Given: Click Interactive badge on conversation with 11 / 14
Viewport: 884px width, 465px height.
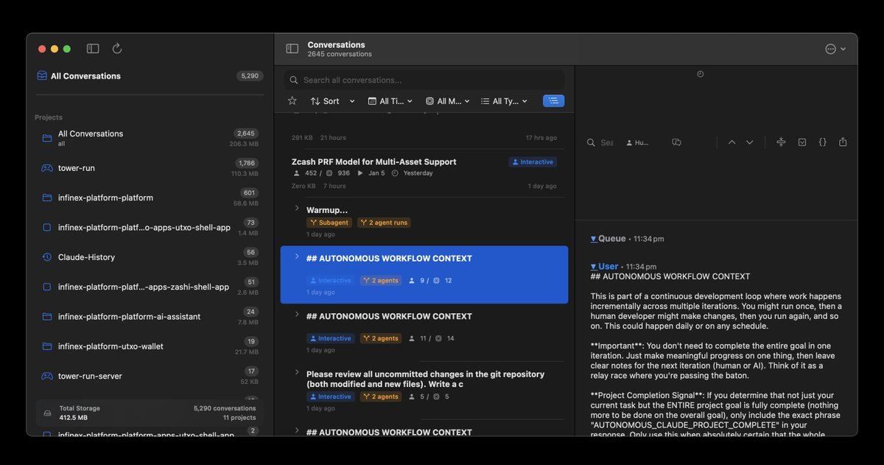Looking at the screenshot, I should [331, 338].
